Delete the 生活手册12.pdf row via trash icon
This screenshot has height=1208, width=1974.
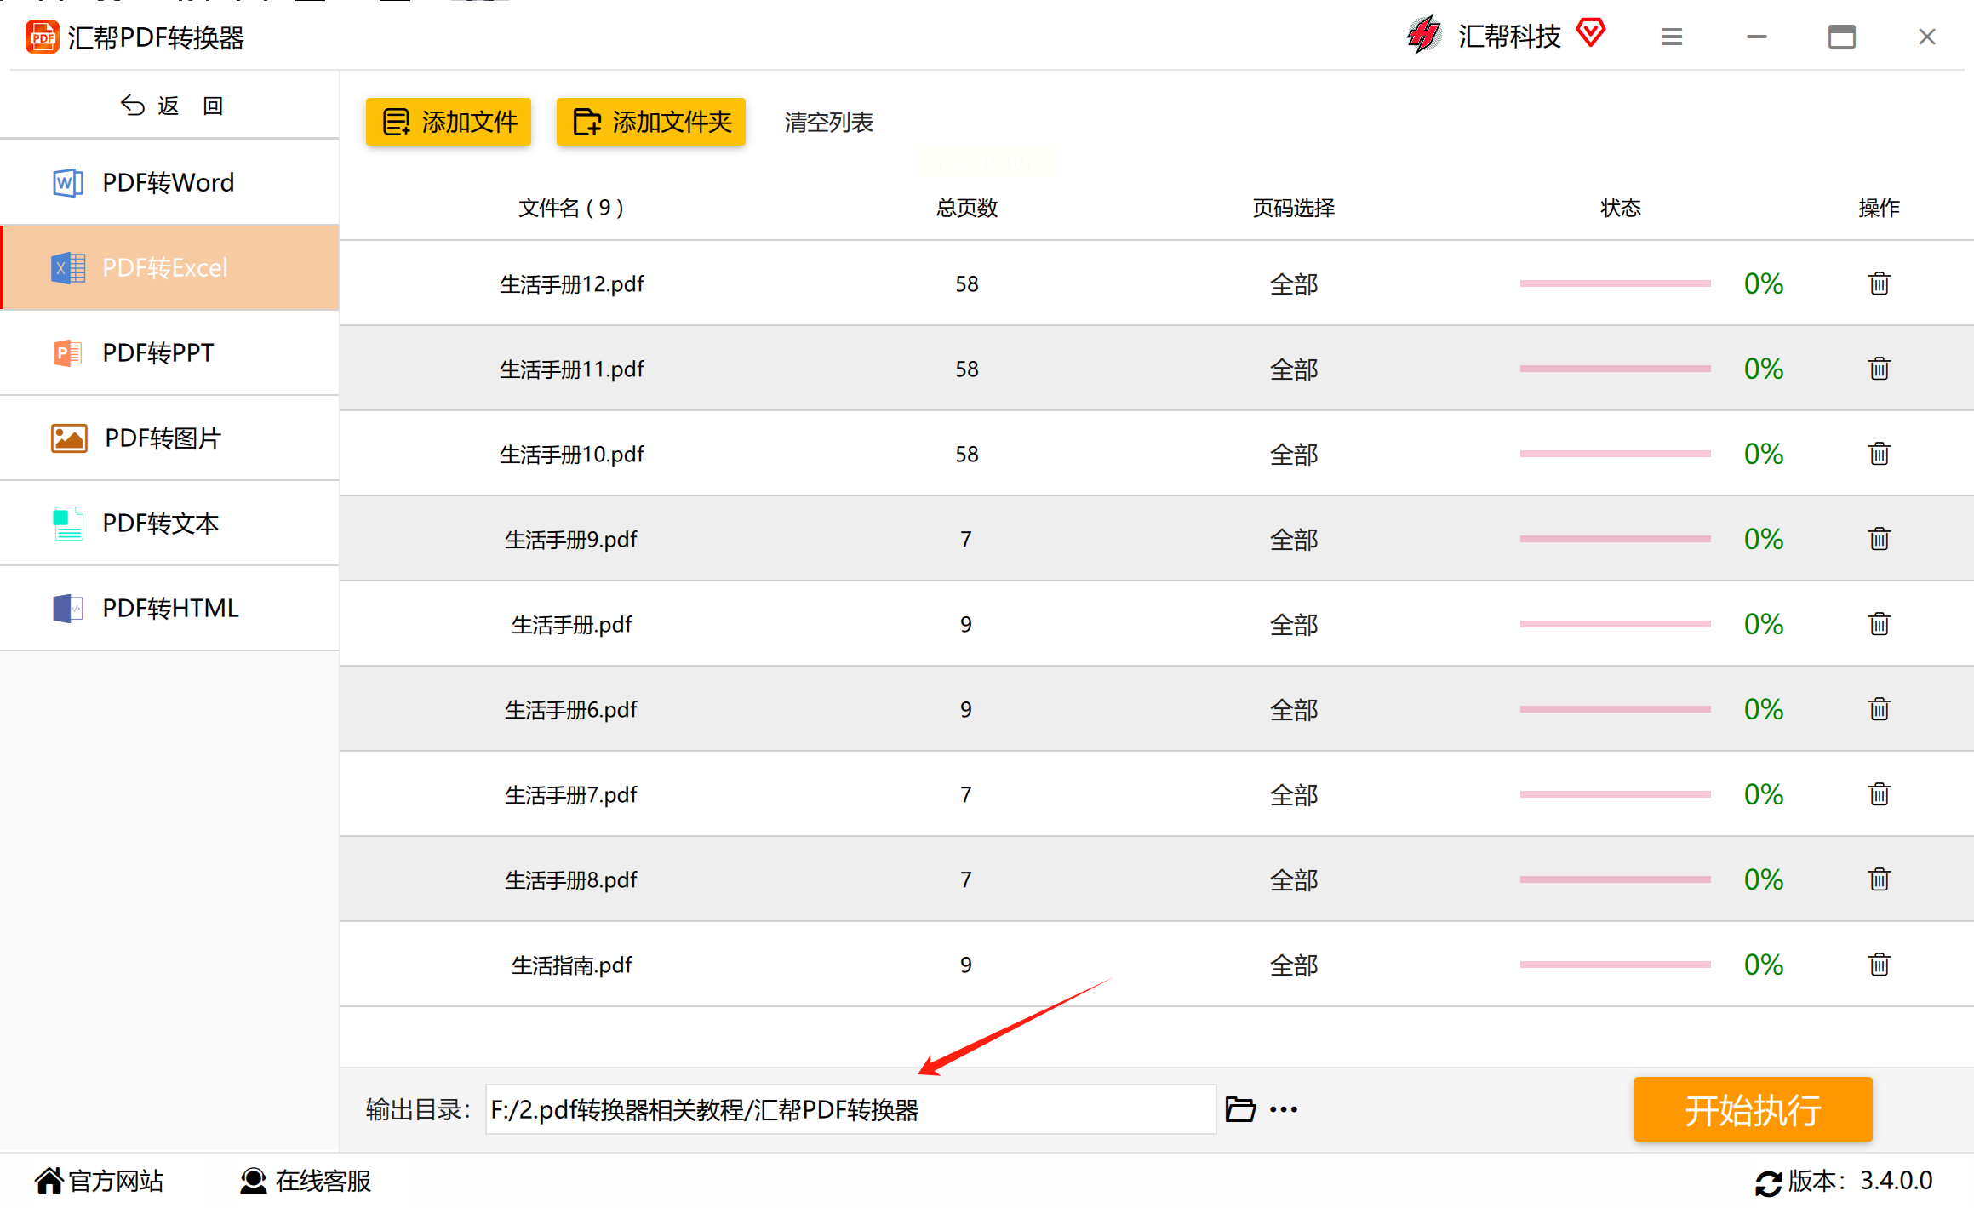(1879, 283)
